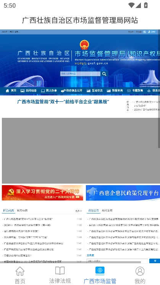Open 互动交流 in the website nav bar
160x285 pixels.
95,91
